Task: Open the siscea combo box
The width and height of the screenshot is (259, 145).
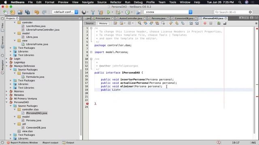Action: coord(168,12)
